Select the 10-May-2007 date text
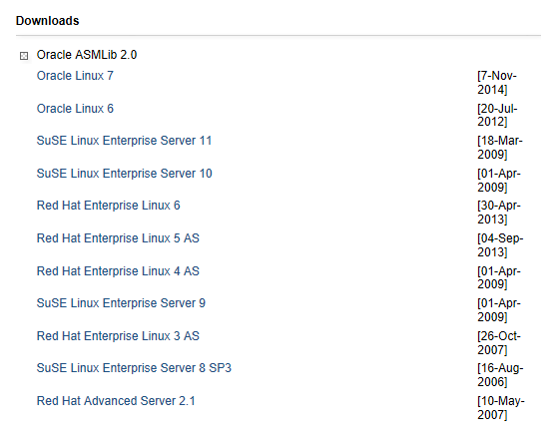Image resolution: width=553 pixels, height=440 pixels. (501, 407)
